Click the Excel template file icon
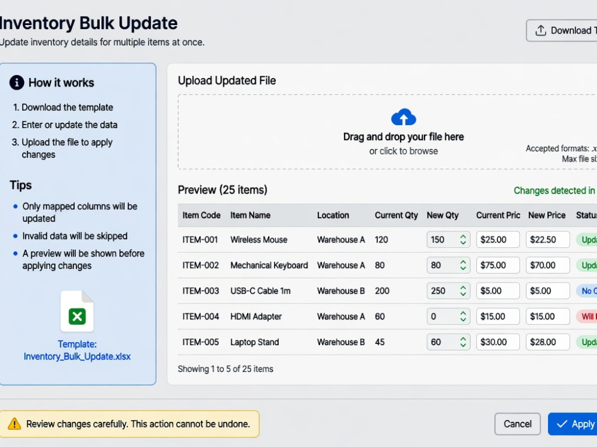Image resolution: width=597 pixels, height=447 pixels. pyautogui.click(x=77, y=311)
